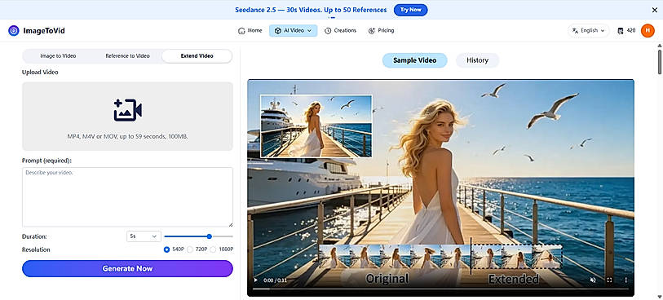The height and width of the screenshot is (300, 663).
Task: Click the Home menu icon
Action: 242,31
